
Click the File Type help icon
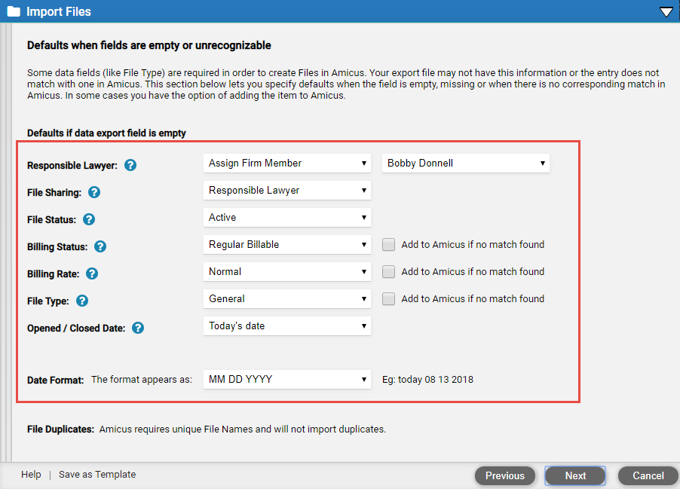[x=82, y=301]
